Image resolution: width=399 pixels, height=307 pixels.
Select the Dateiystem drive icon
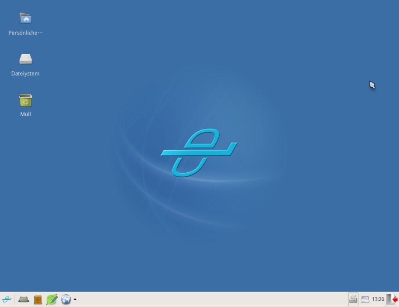pyautogui.click(x=25, y=59)
